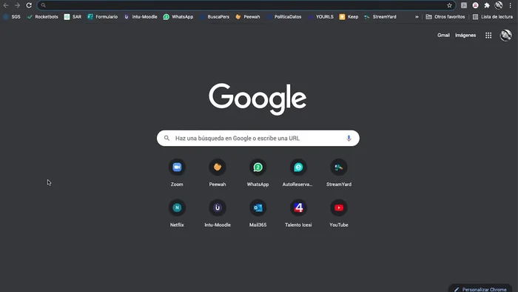Click the Google account avatar on page

(x=505, y=36)
